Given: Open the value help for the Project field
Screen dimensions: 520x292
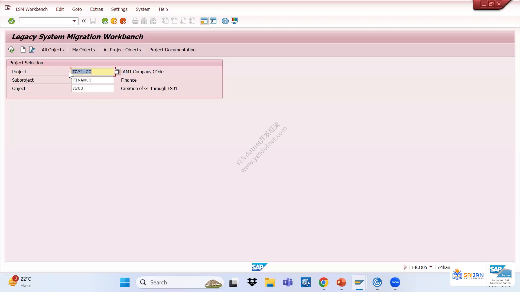Looking at the screenshot, I should 117,72.
